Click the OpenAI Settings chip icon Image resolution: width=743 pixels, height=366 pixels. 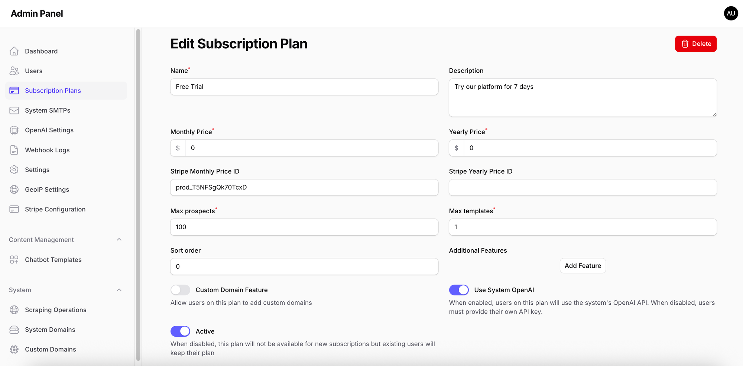[14, 130]
